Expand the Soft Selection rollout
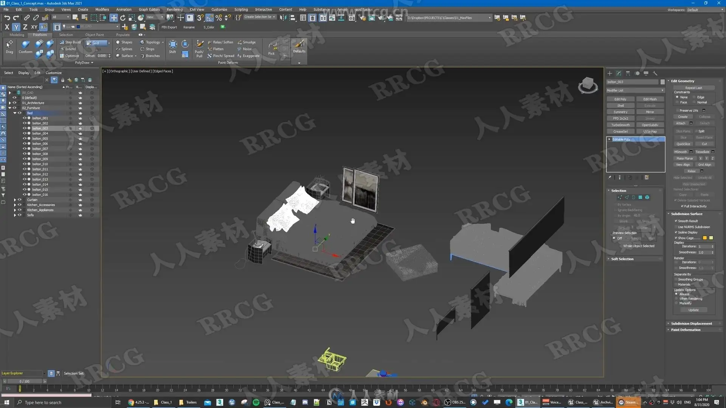The width and height of the screenshot is (726, 408). [x=622, y=259]
